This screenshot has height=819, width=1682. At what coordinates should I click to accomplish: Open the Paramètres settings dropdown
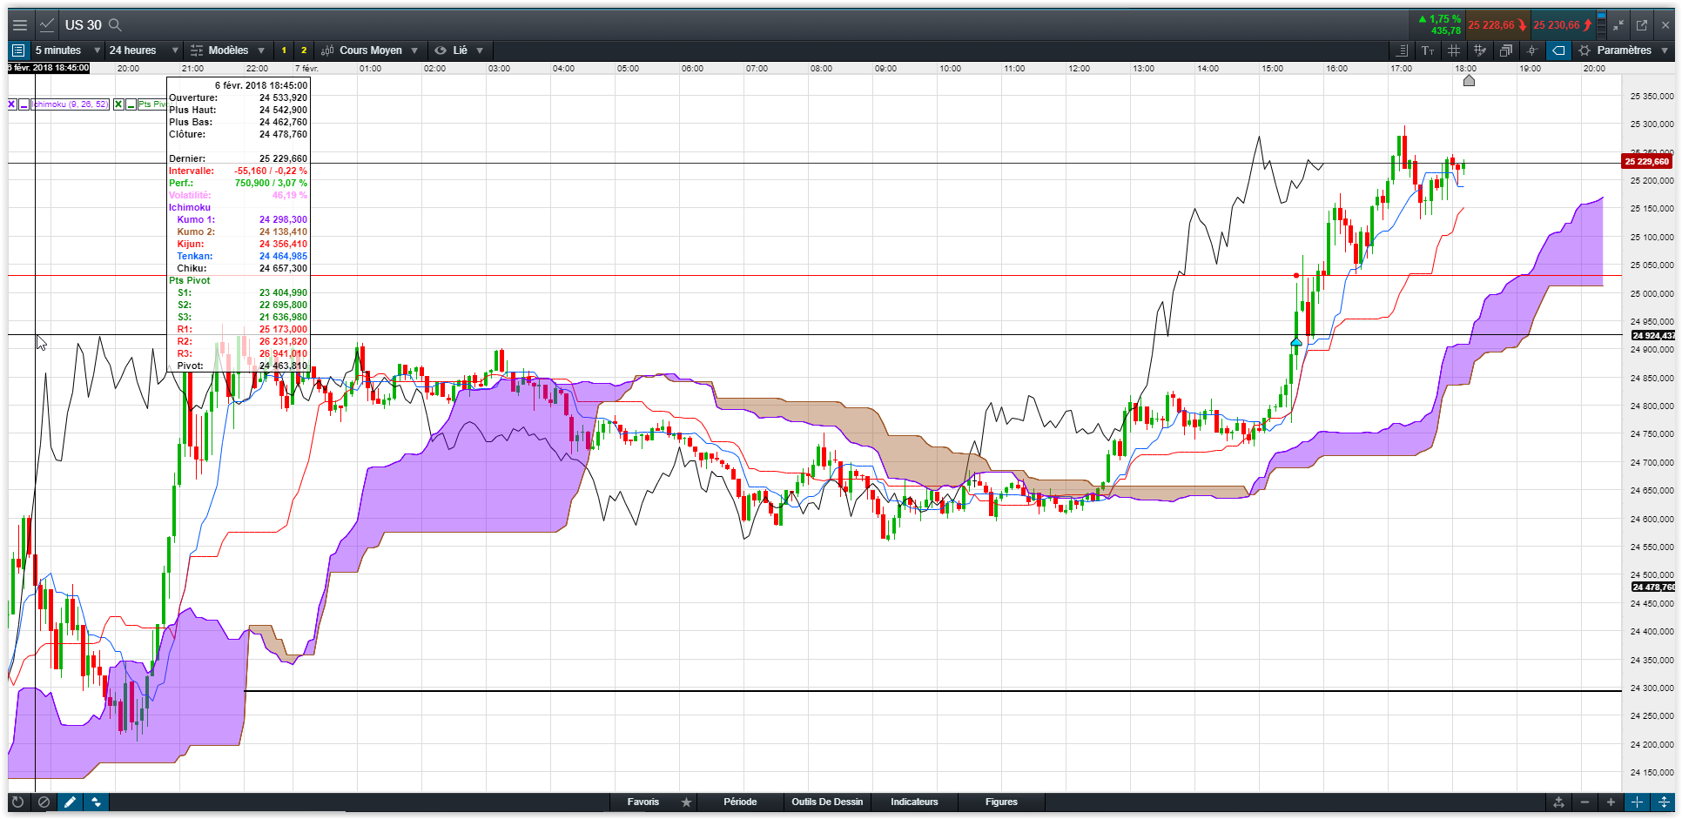(1624, 50)
